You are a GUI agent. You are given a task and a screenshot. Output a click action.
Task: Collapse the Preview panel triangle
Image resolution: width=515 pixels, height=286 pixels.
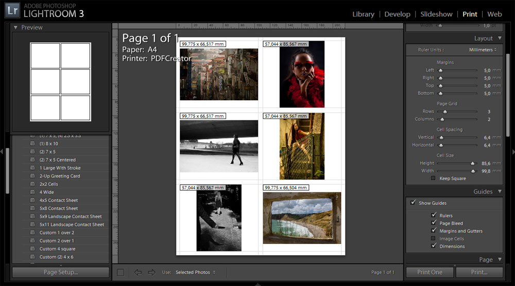[15, 28]
